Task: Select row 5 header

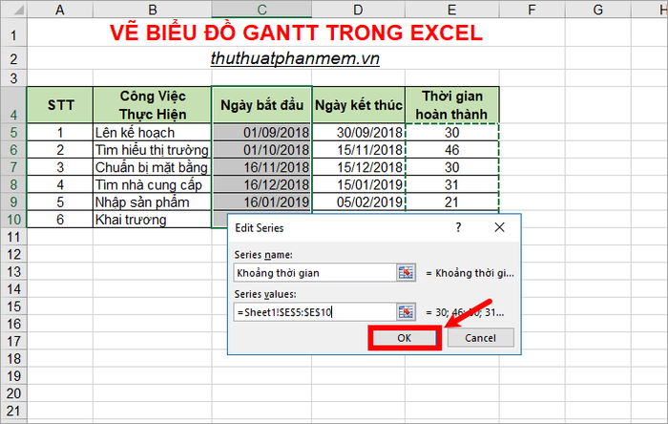Action: [x=13, y=132]
